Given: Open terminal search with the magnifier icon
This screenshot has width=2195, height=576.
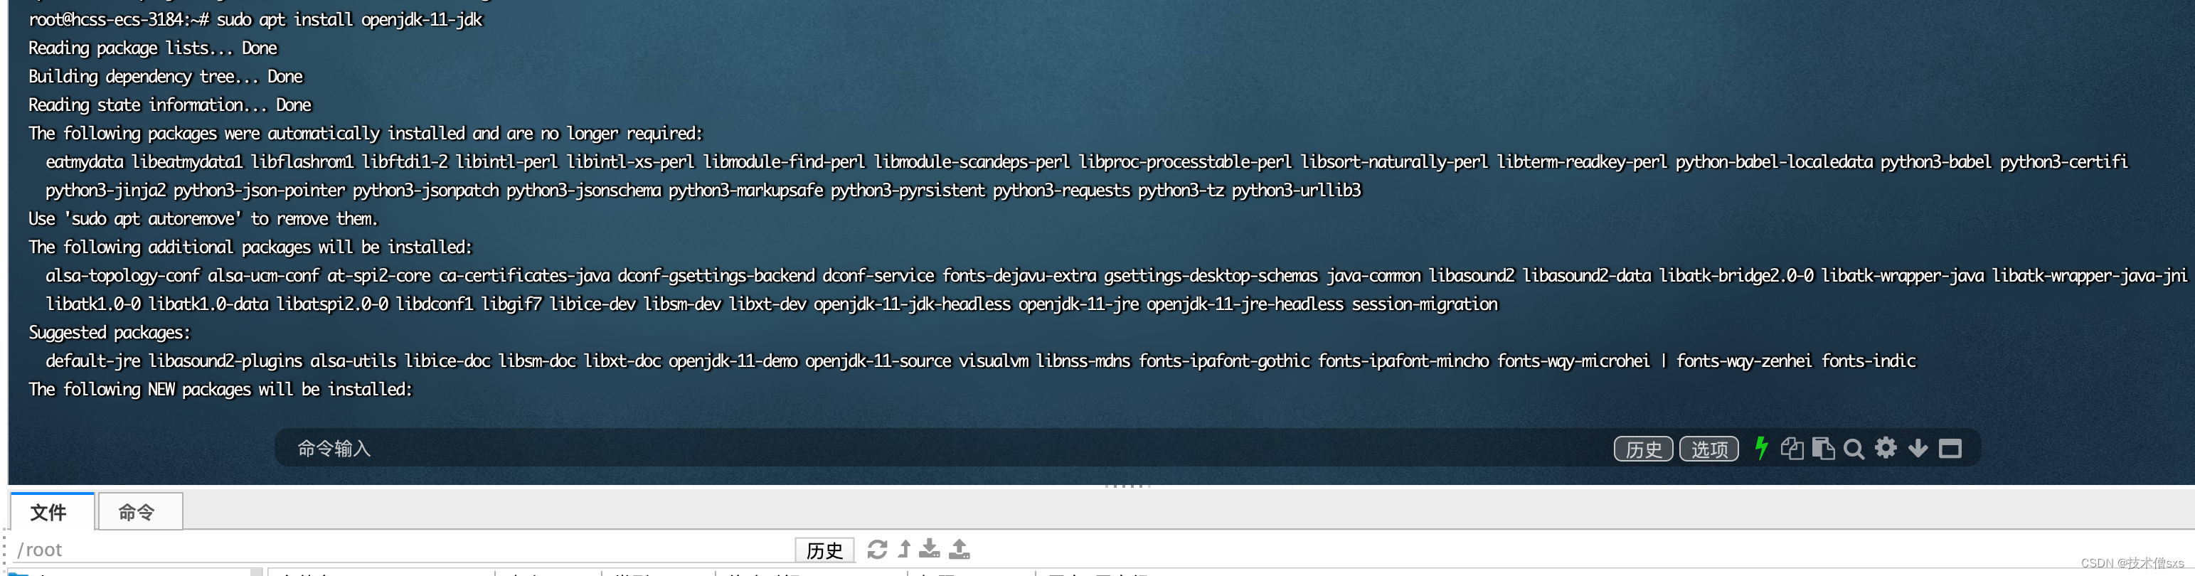Looking at the screenshot, I should 1854,449.
